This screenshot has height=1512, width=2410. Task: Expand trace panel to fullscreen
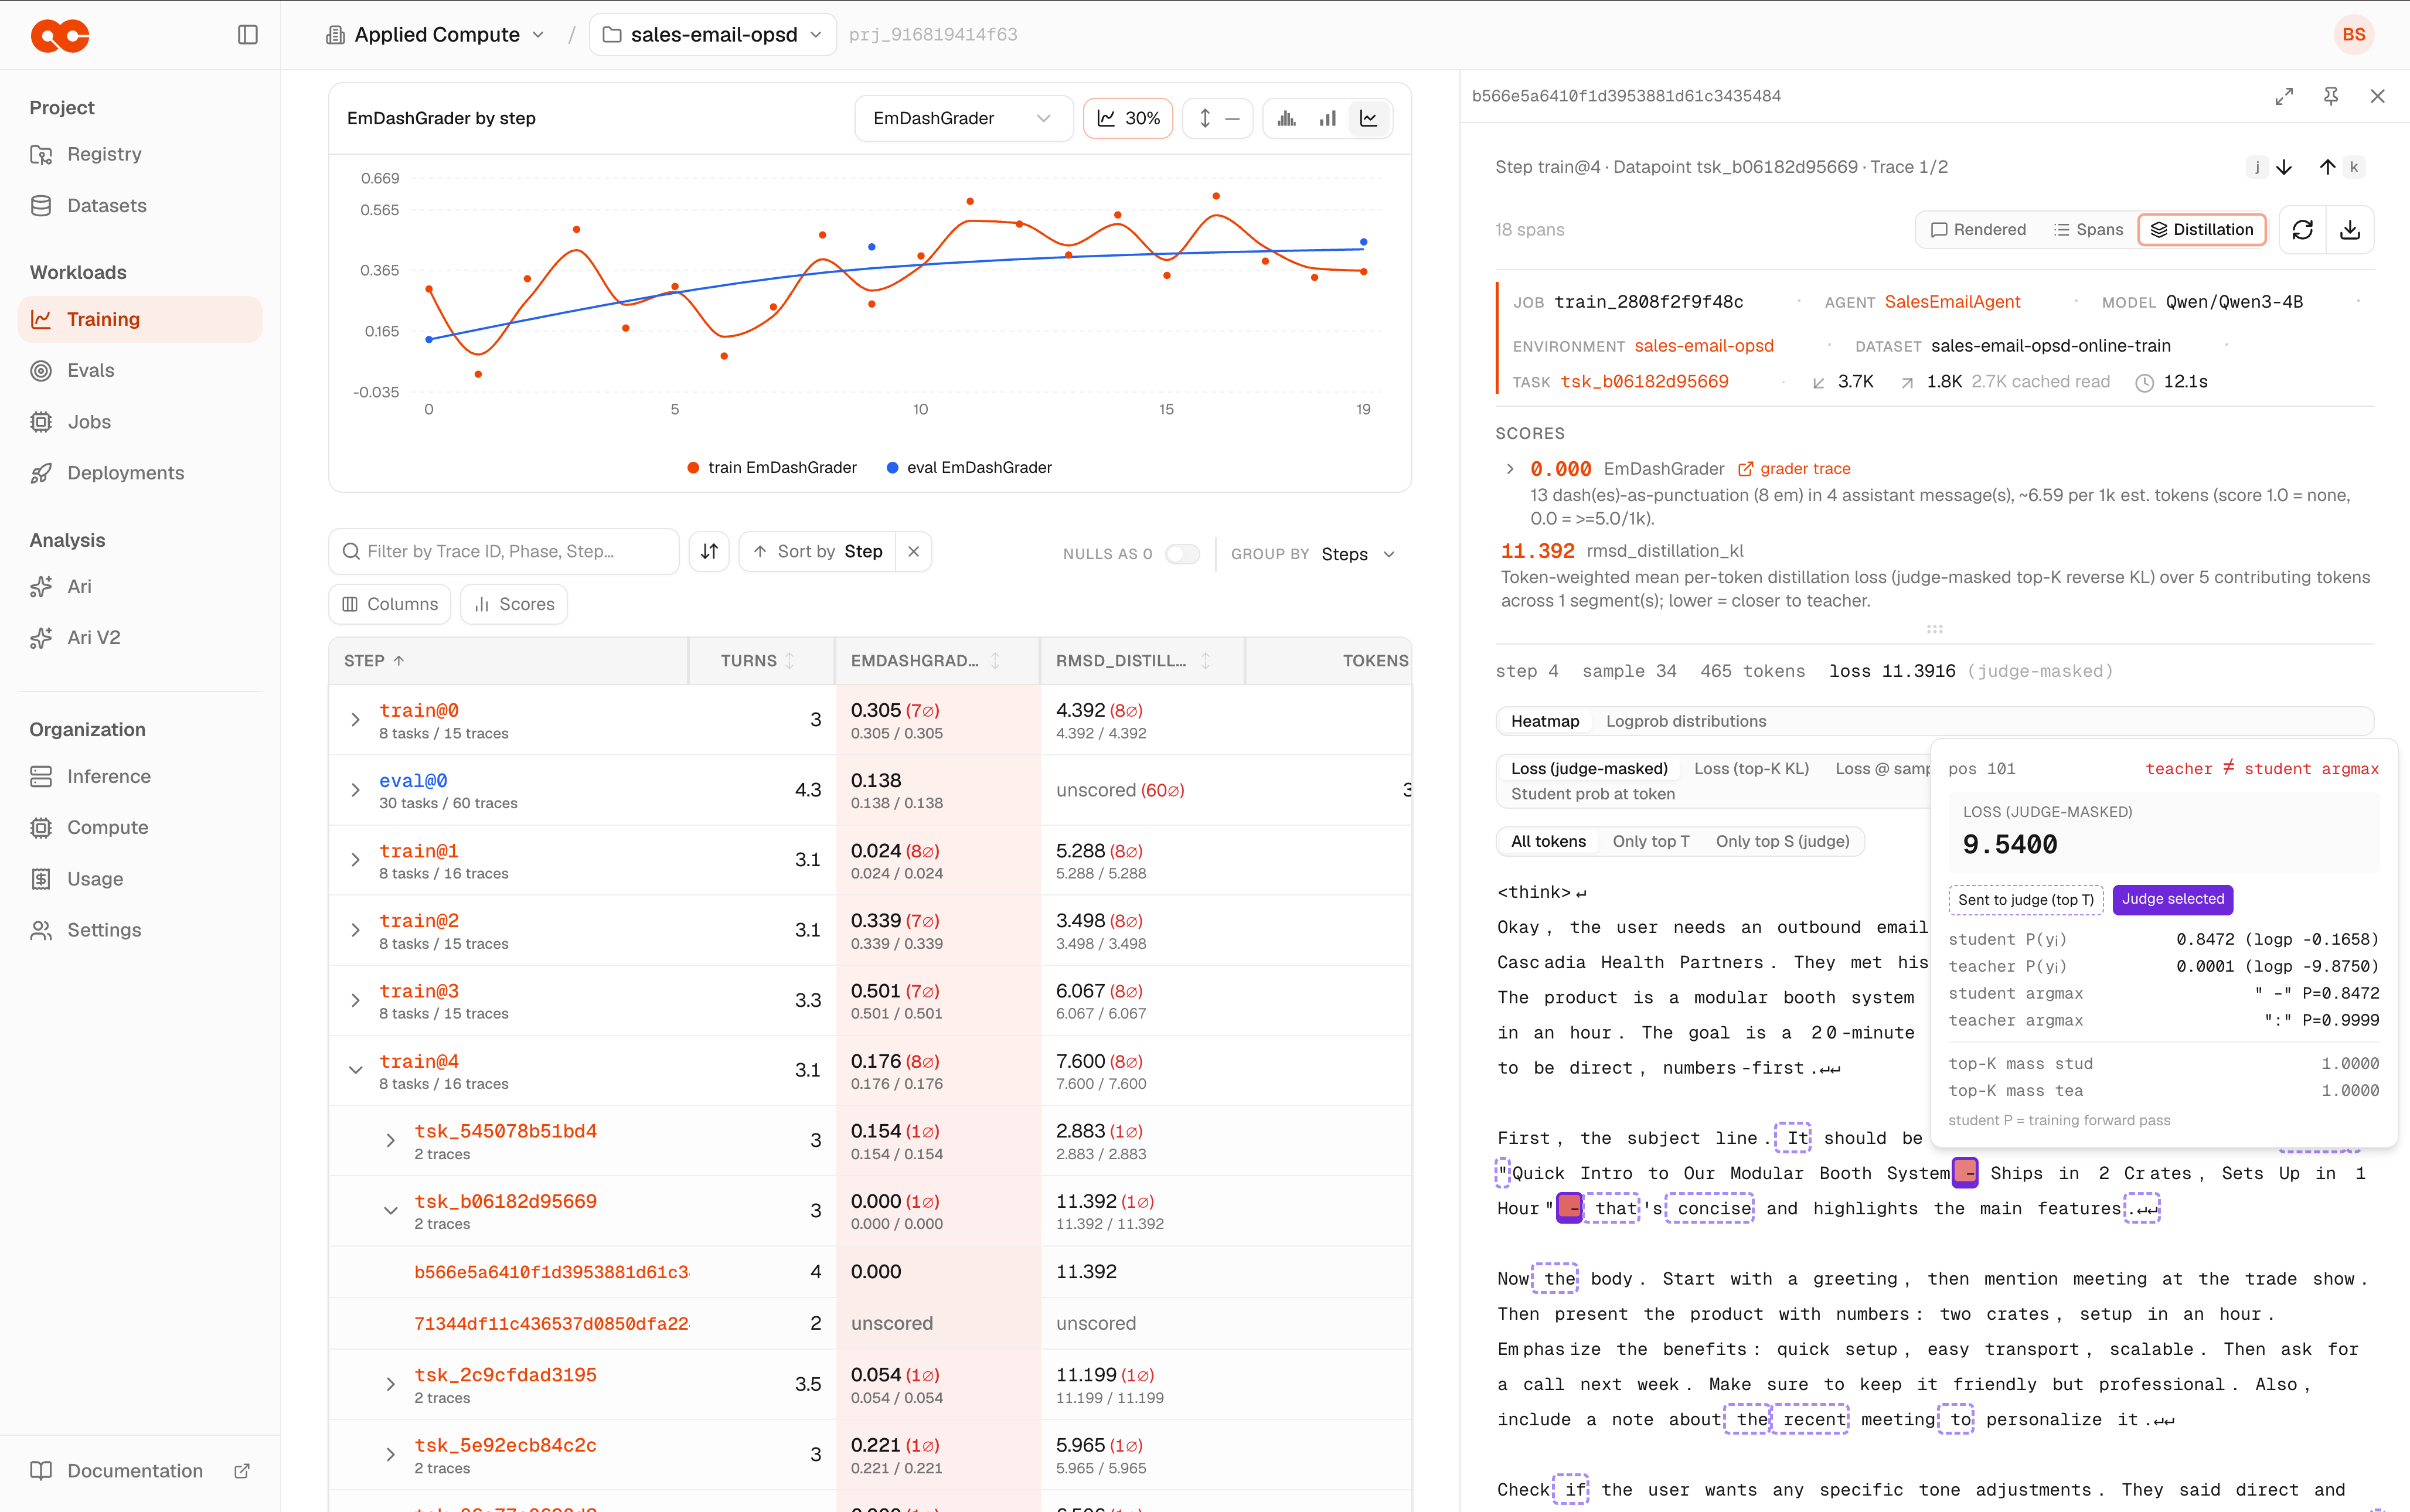click(x=2284, y=96)
